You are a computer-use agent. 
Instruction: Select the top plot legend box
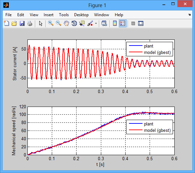tap(150, 49)
